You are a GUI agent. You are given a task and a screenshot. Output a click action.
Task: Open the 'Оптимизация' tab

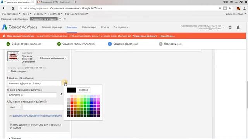point(89,27)
